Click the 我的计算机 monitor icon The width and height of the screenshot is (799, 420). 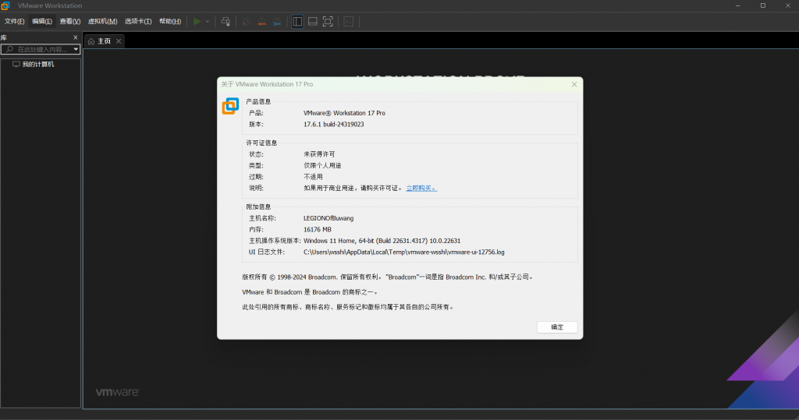(16, 64)
